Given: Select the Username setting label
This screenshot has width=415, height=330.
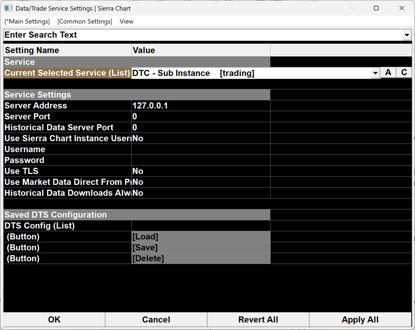Looking at the screenshot, I should (x=68, y=149).
